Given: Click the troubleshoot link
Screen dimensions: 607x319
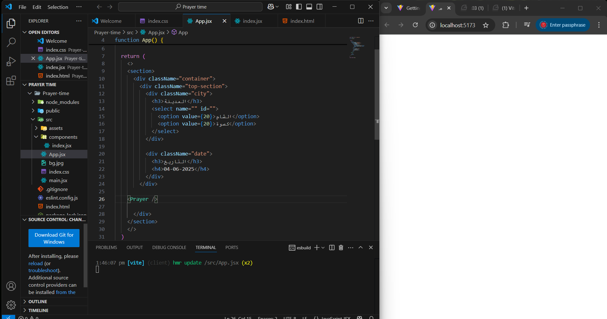Looking at the screenshot, I should 43,271.
